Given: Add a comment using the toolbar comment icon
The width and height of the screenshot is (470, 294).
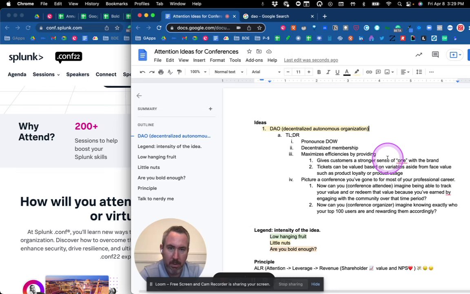Looking at the screenshot, I should 378,72.
